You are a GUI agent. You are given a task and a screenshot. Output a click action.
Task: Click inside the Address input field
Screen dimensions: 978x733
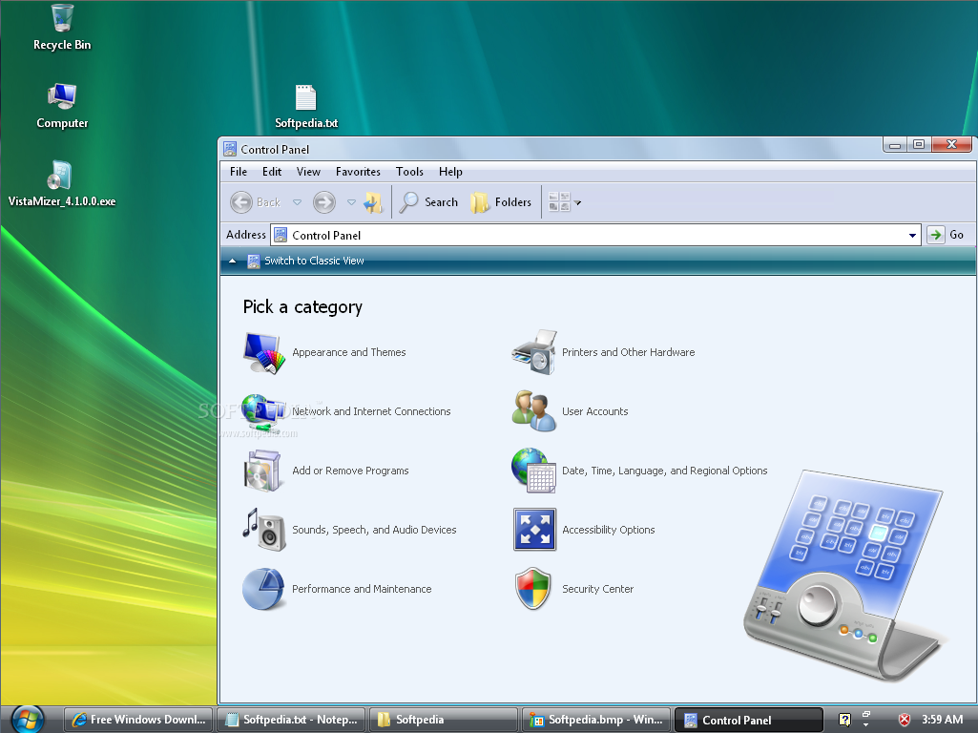click(595, 235)
